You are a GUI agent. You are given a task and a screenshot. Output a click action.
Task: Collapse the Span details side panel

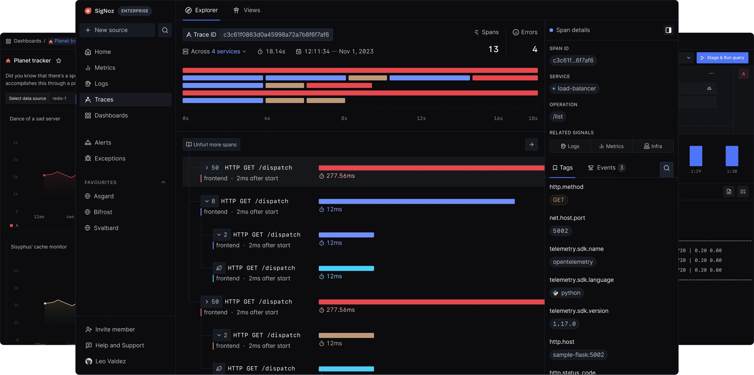pos(669,30)
